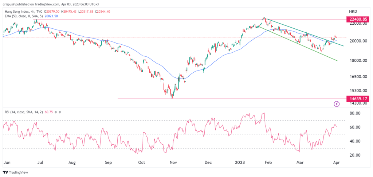Click the TVC exchange label in the title
This screenshot has width=373, height=177.
pyautogui.click(x=40, y=11)
